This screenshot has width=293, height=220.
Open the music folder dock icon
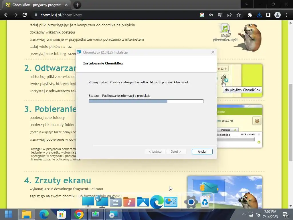[x=129, y=202]
